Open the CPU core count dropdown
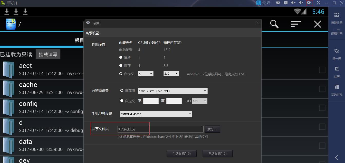 click(x=146, y=74)
